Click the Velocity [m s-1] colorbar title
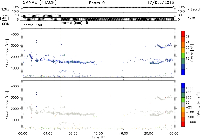 [x=198, y=105]
